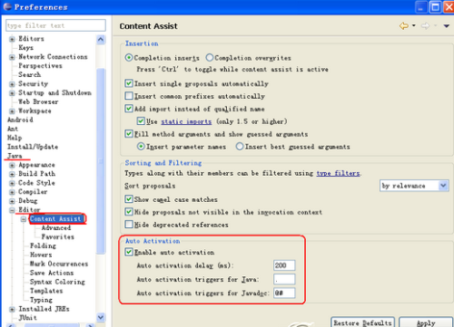The height and width of the screenshot is (327, 454).
Task: Open the Save Actions page
Action: click(x=52, y=273)
